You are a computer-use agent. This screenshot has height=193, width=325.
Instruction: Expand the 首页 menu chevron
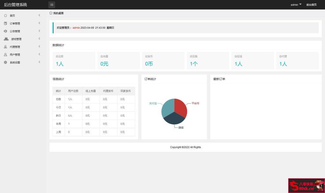click(39, 15)
